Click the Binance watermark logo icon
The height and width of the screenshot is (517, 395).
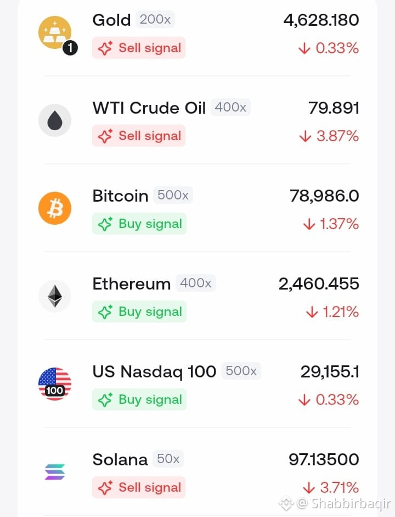pos(286,503)
